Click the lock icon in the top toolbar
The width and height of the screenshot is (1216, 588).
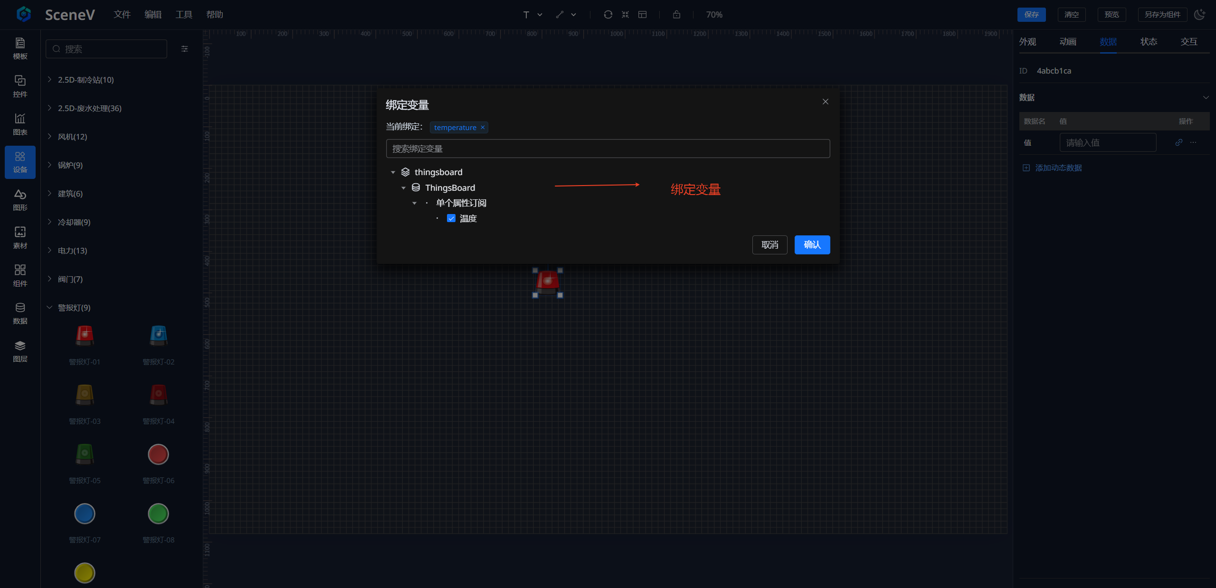pos(676,15)
